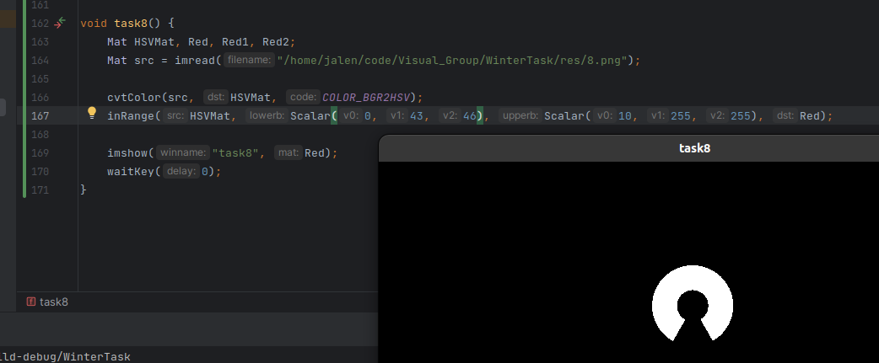This screenshot has height=363, width=879.
Task: Click line number 164 in the gutter
Action: [x=40, y=61]
